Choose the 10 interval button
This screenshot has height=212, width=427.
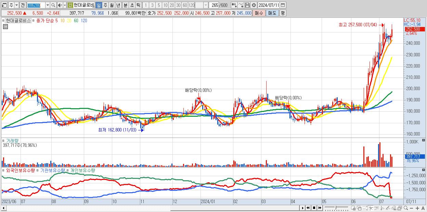tap(165, 5)
